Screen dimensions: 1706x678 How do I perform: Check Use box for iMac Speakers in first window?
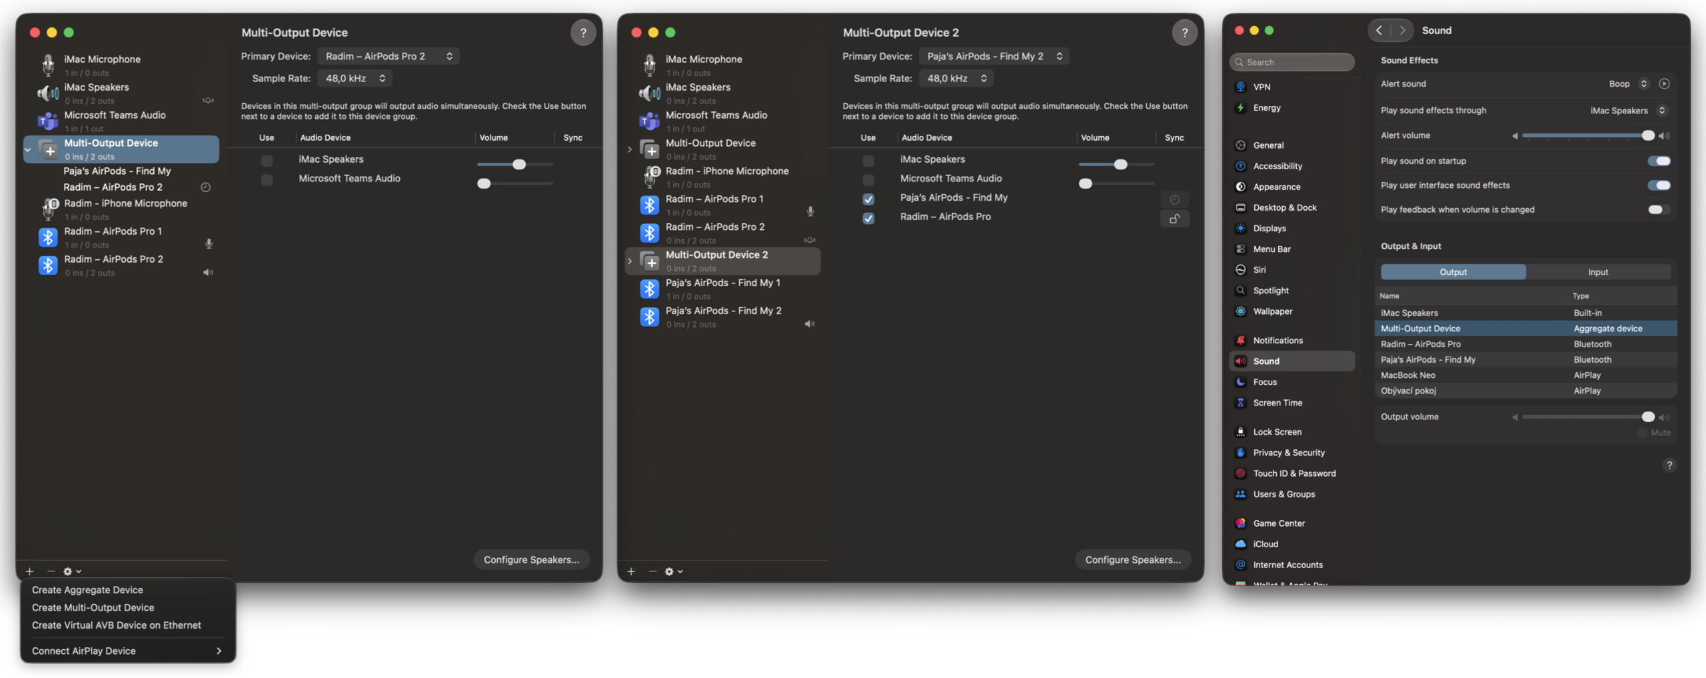(267, 161)
